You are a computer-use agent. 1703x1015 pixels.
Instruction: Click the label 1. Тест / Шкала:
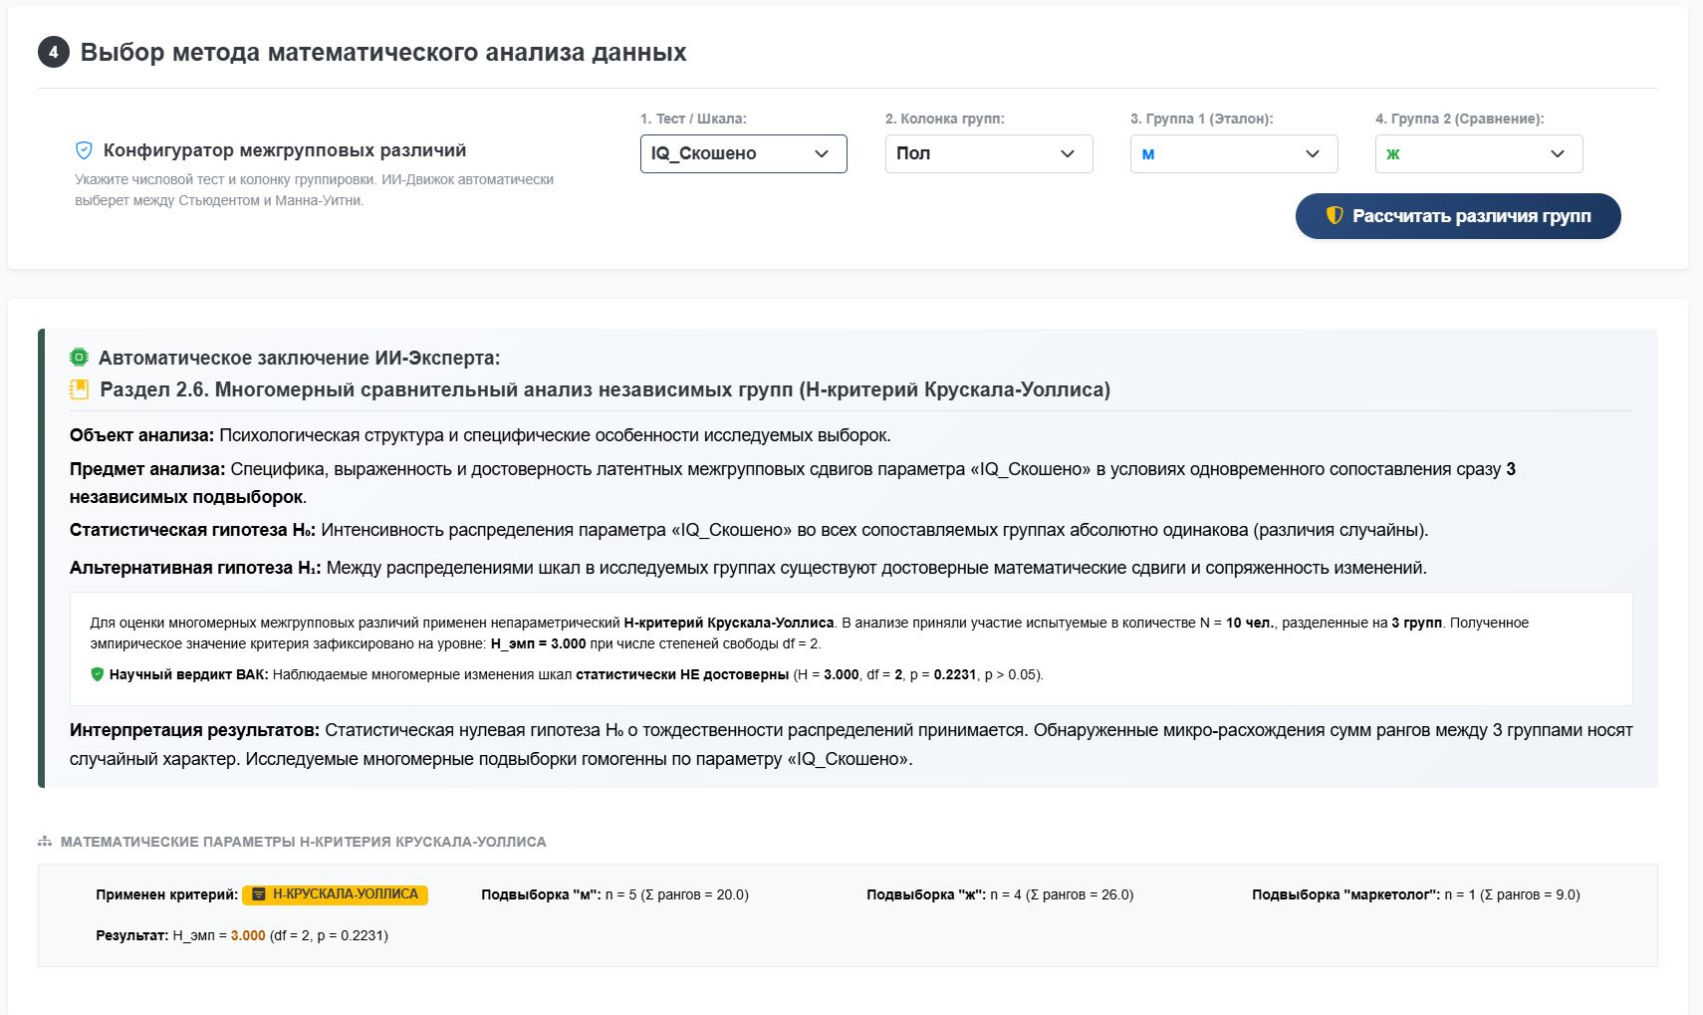click(693, 119)
